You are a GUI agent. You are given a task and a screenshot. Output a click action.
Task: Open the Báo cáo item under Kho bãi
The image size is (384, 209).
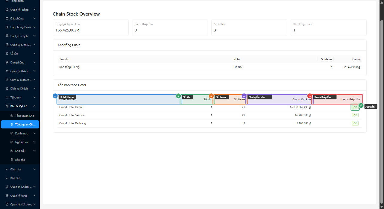click(20, 160)
